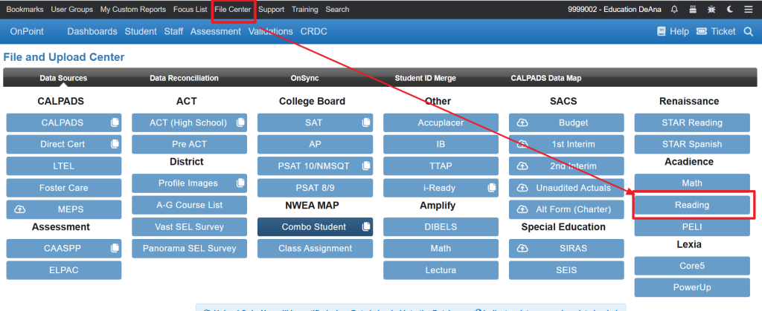
Task: Click the copy icon on Combo Student
Action: 366,227
